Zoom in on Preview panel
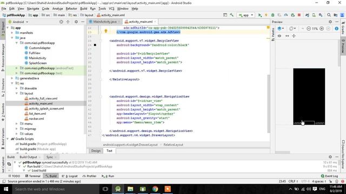The height and width of the screenshot is (194, 346). pos(322,29)
